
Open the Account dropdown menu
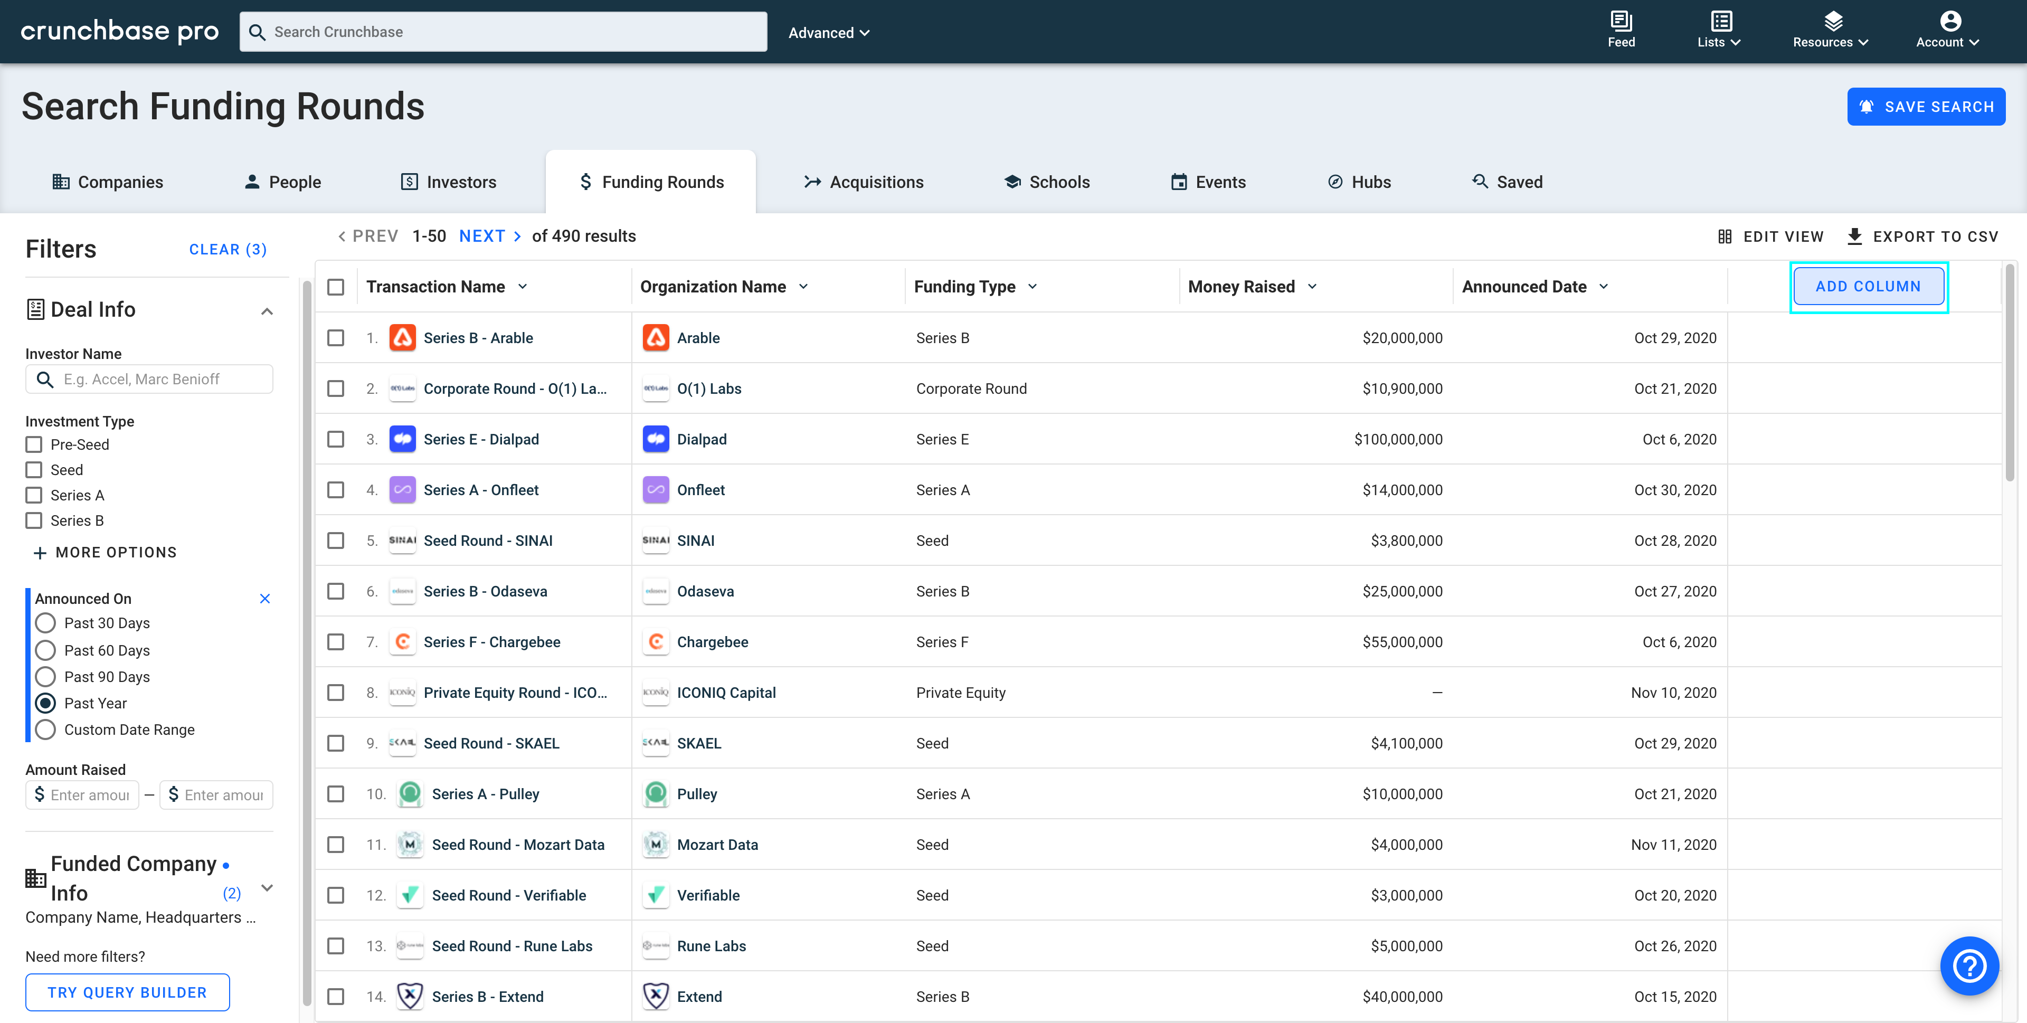(1947, 31)
